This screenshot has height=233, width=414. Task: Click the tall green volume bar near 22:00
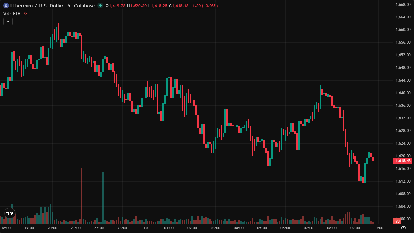[103, 197]
